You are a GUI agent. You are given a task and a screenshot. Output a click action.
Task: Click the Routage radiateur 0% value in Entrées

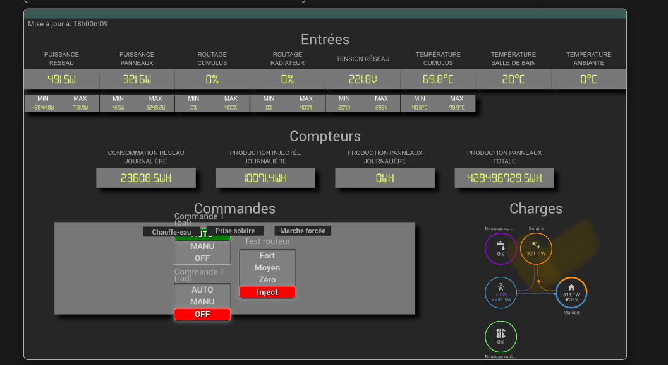click(x=288, y=79)
